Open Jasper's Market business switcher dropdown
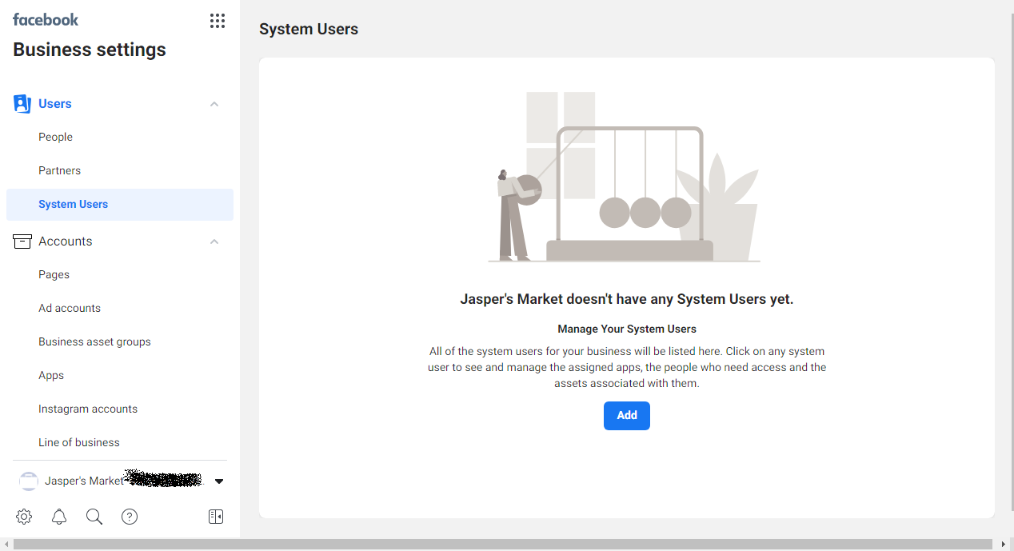 click(219, 481)
